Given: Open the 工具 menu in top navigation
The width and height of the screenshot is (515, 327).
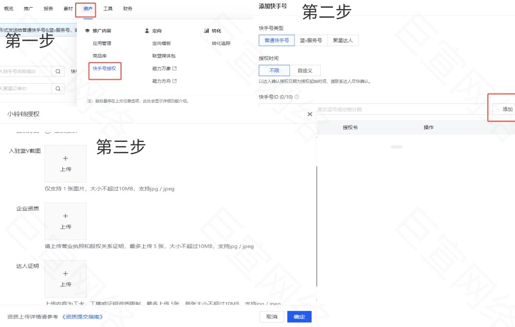Looking at the screenshot, I should [x=109, y=8].
